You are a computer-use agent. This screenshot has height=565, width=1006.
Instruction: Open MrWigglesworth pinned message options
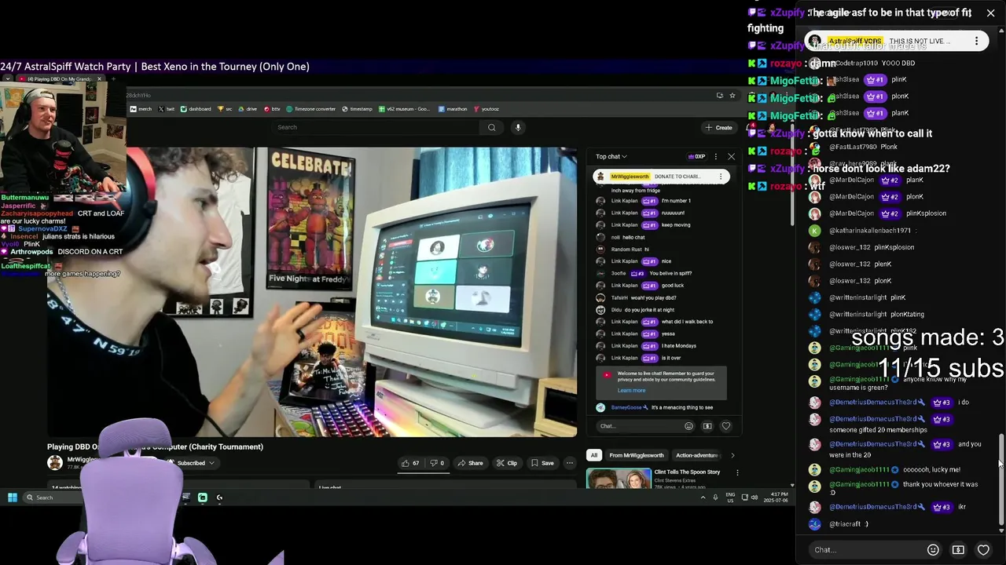click(x=721, y=177)
